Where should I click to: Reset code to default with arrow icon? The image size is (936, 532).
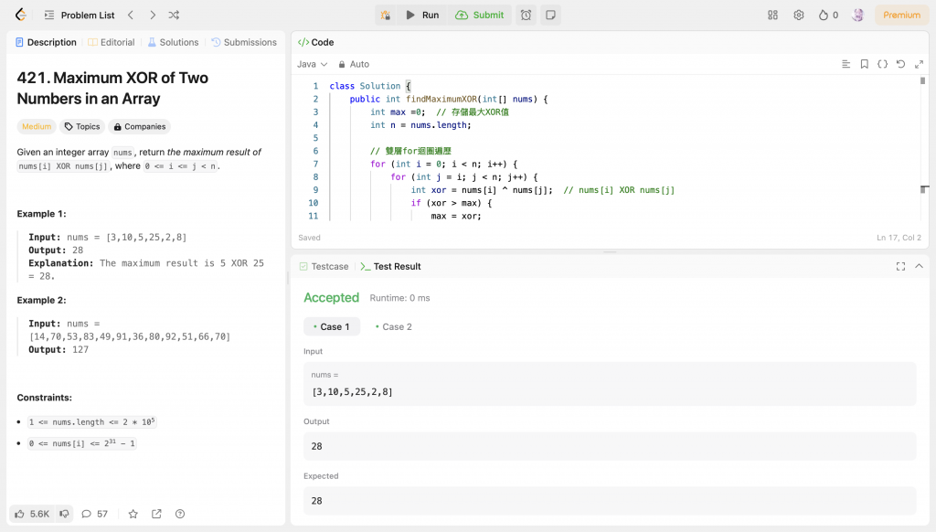(900, 64)
